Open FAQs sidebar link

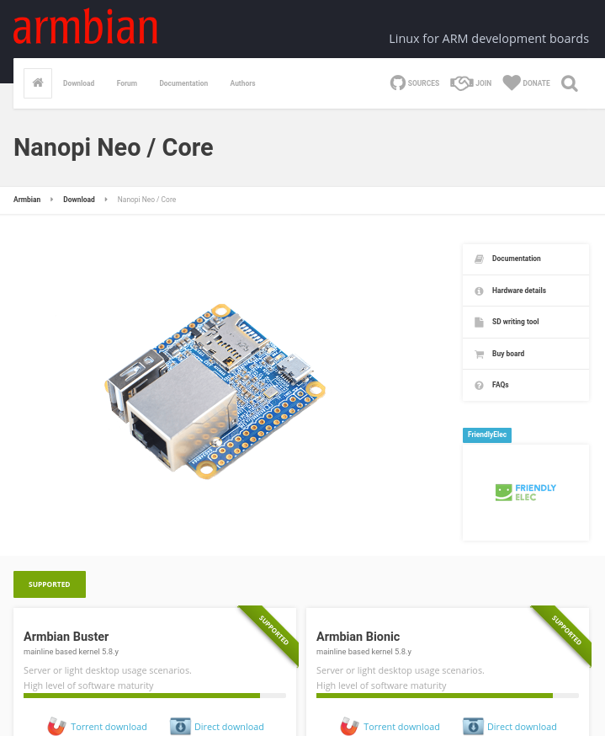526,385
